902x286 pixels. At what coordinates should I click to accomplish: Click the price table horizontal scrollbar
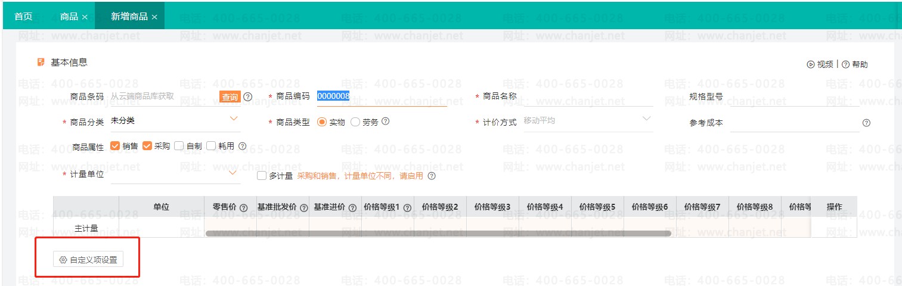(439, 234)
